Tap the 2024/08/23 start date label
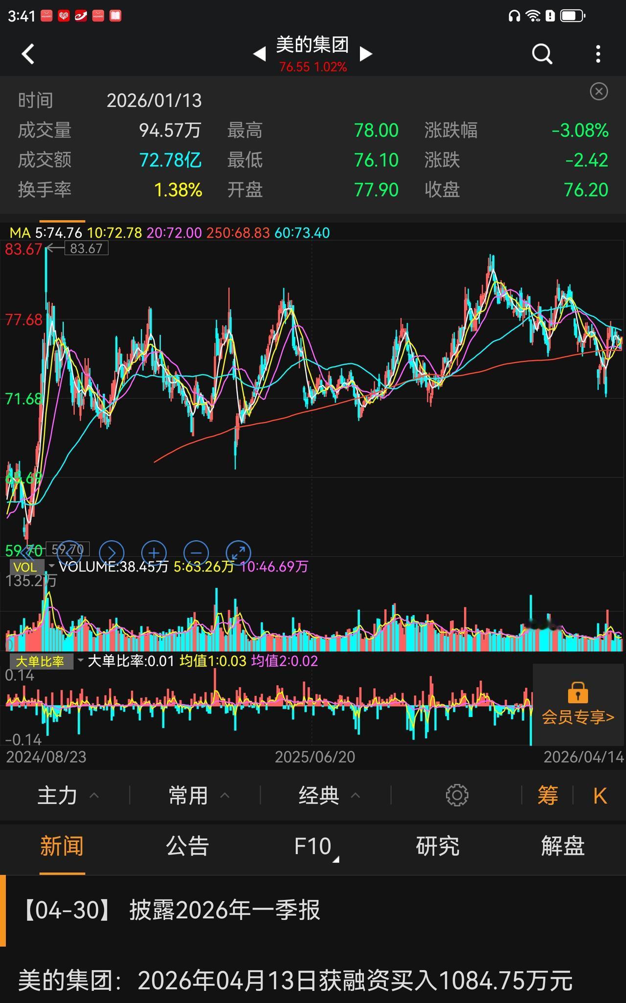Screen dimensions: 626x1003 [x=46, y=757]
